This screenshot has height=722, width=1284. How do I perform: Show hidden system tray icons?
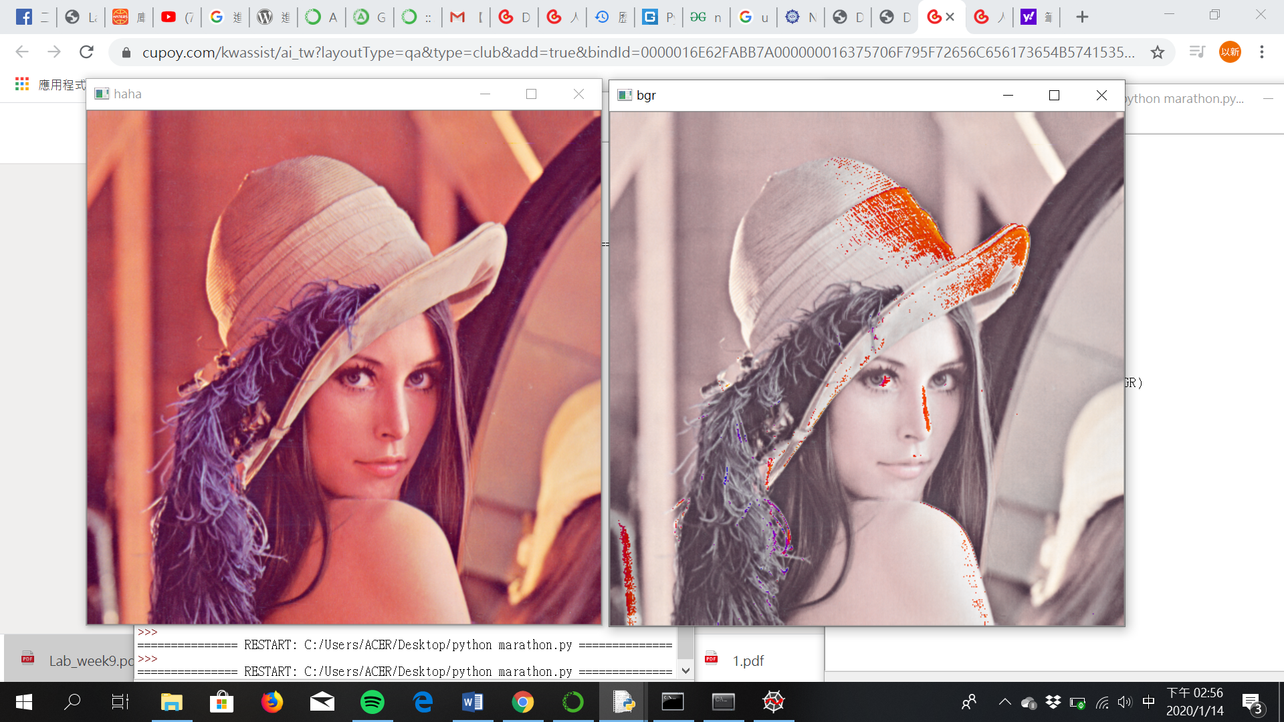[1004, 702]
